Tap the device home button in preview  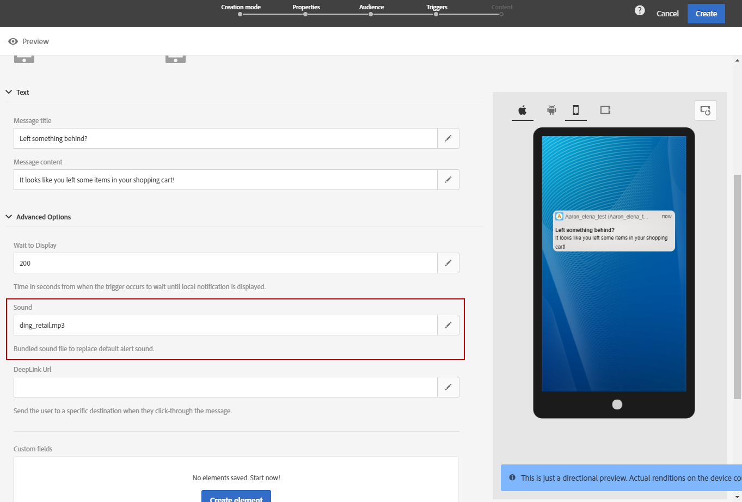click(617, 404)
